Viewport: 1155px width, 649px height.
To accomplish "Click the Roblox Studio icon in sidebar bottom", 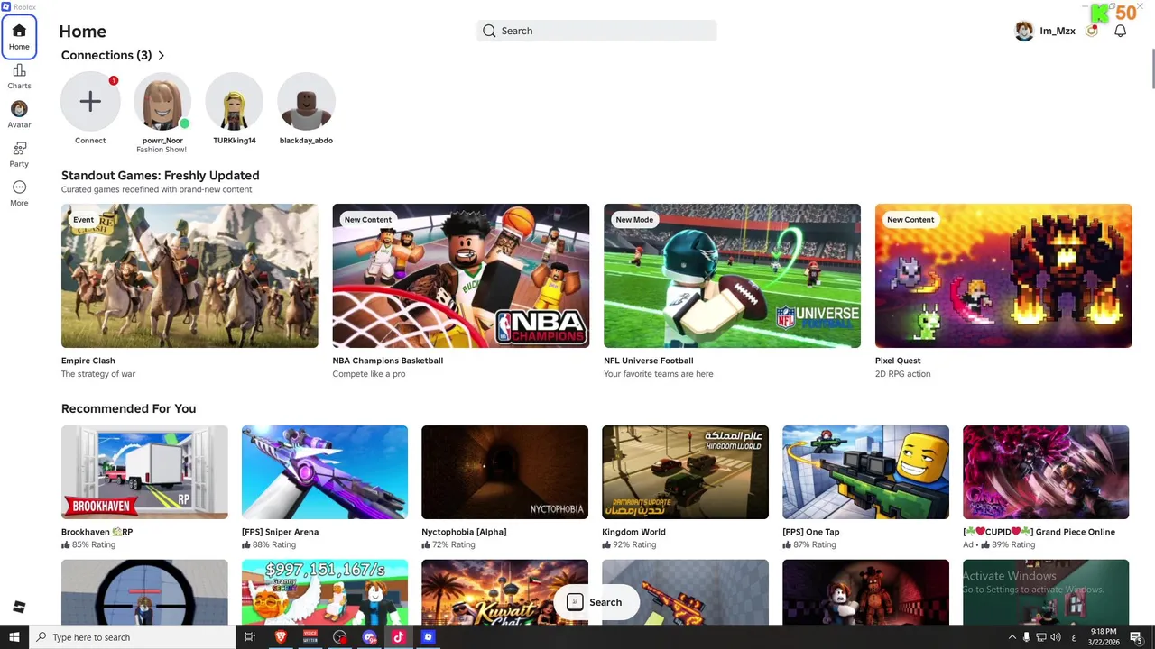I will coord(19,607).
